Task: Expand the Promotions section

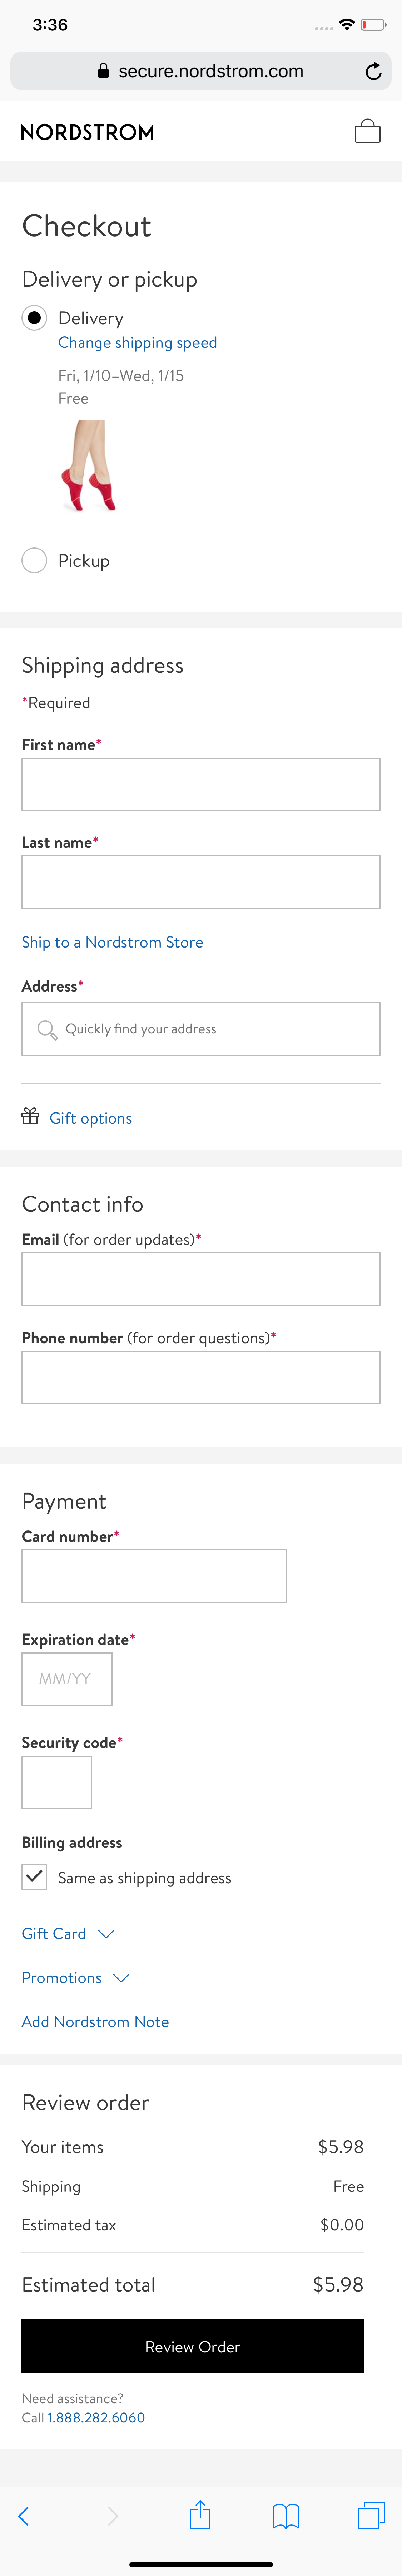Action: click(76, 1977)
